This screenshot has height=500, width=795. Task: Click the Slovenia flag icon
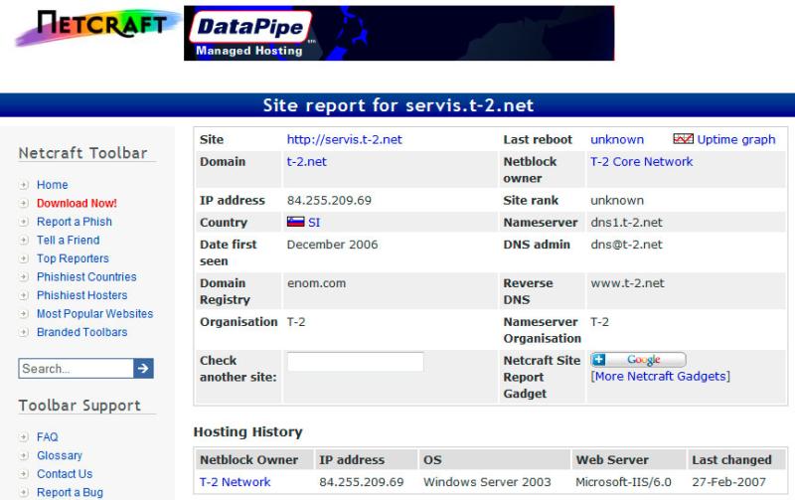[295, 223]
